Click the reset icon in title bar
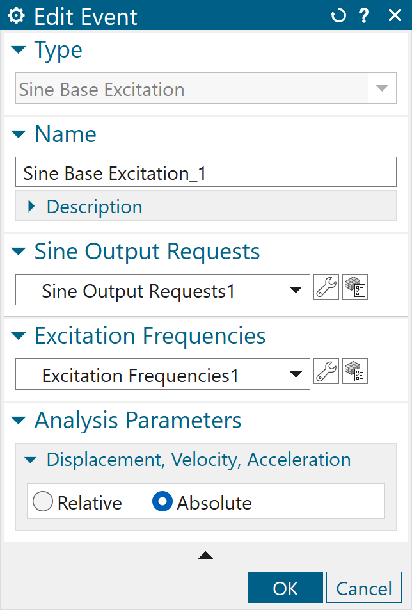This screenshot has height=610, width=412. click(338, 16)
